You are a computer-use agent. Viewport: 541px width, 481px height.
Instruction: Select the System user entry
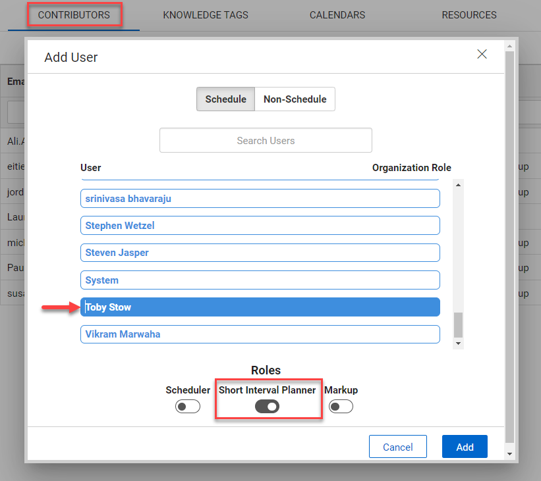click(260, 280)
